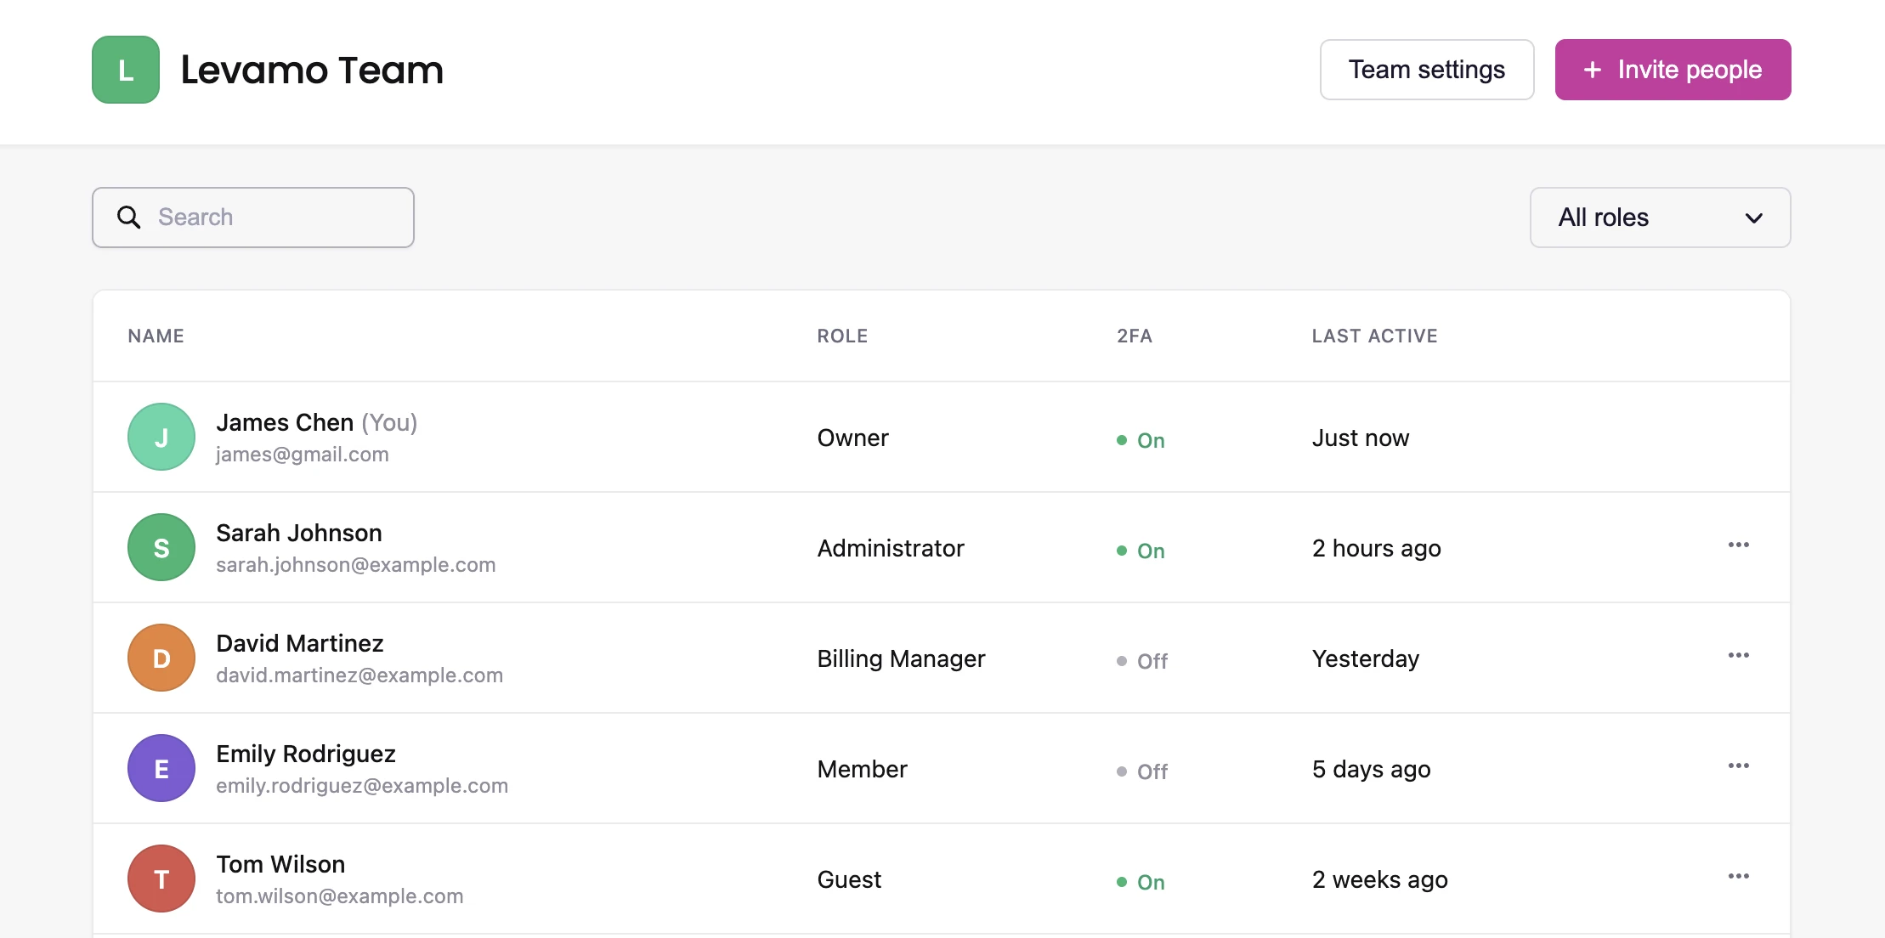Click the Member role cell
The image size is (1885, 938).
(862, 769)
